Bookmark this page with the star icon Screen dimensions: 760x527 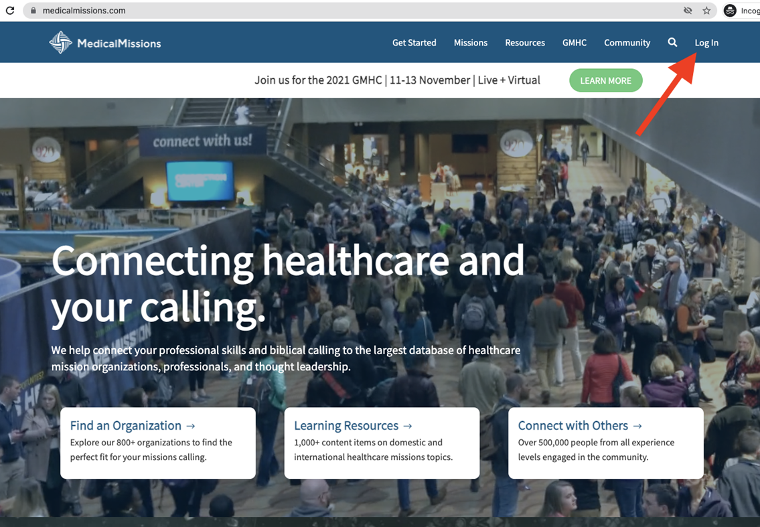[x=706, y=11]
